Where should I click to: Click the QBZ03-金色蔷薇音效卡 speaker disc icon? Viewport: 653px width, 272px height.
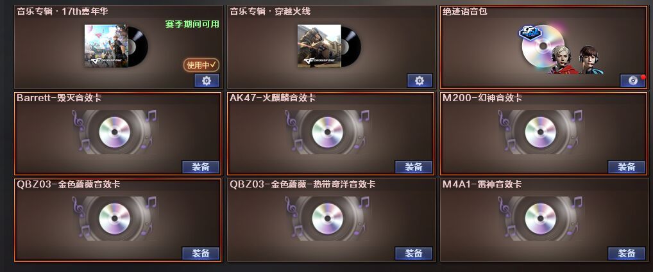point(115,218)
